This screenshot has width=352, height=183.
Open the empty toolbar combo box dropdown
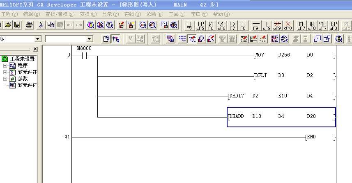[90, 39]
